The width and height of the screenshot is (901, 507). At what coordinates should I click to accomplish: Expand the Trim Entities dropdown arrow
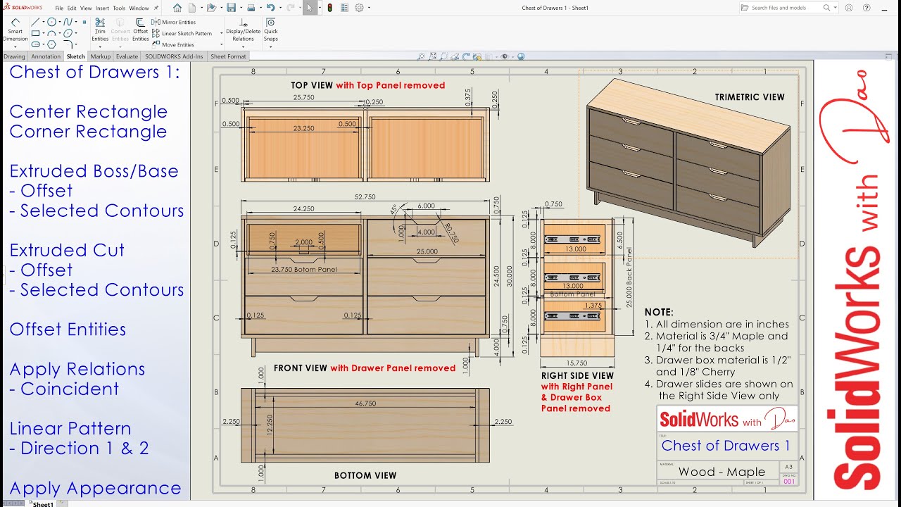click(x=100, y=47)
